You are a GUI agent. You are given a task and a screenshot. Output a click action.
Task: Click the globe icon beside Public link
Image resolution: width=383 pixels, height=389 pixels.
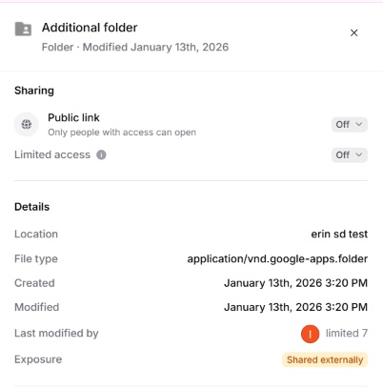point(27,124)
